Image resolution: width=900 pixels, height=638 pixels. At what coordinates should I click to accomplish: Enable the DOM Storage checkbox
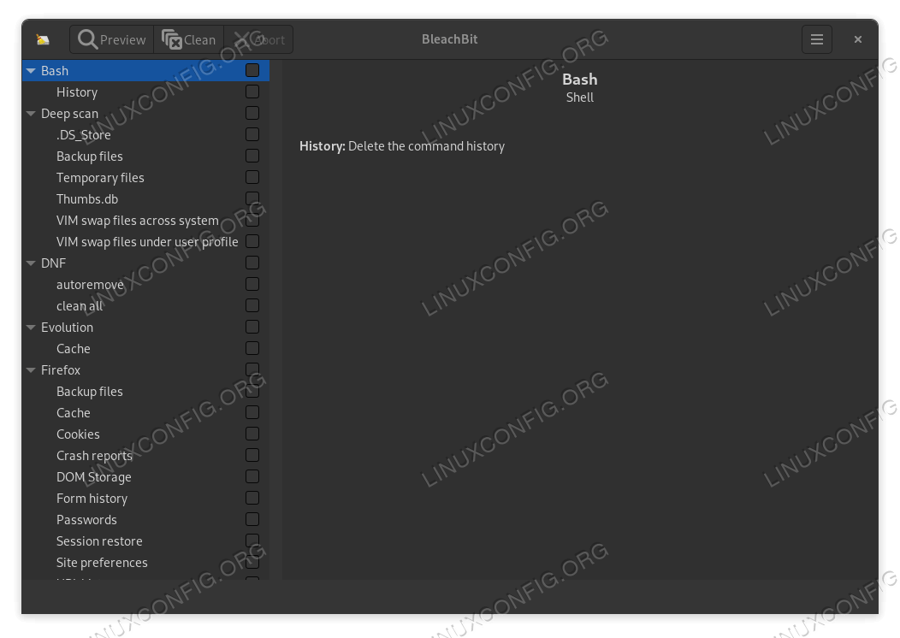[x=252, y=476]
